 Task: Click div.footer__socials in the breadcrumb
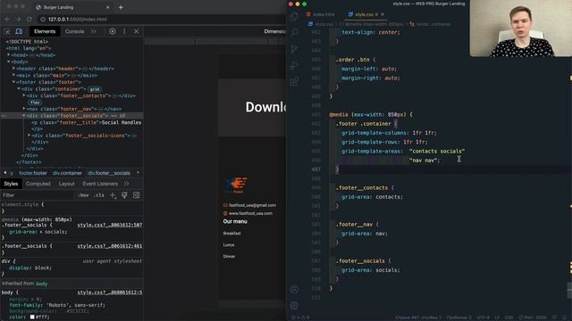pos(109,173)
